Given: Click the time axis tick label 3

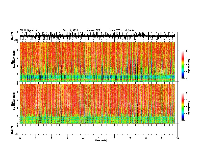Looking at the screenshot, I should click(x=67, y=138).
